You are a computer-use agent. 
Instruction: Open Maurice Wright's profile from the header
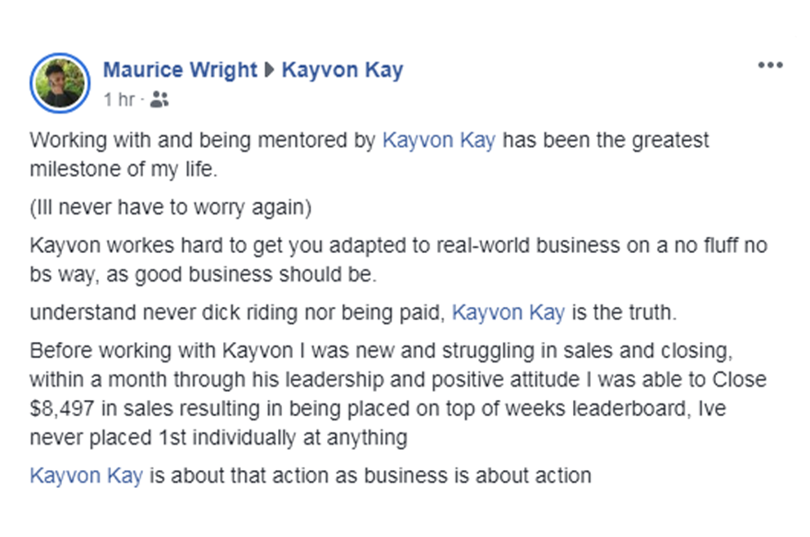coord(180,71)
